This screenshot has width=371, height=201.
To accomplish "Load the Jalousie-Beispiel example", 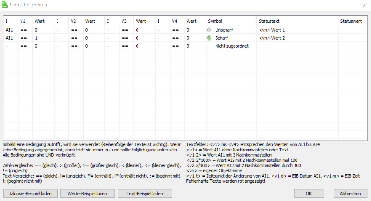I will point(30,193).
